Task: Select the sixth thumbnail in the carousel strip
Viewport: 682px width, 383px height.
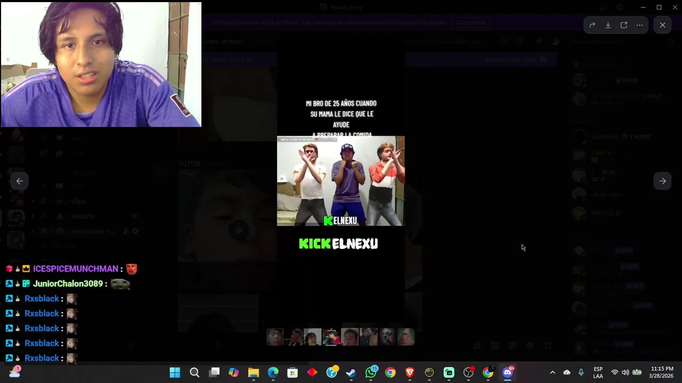Action: click(368, 337)
